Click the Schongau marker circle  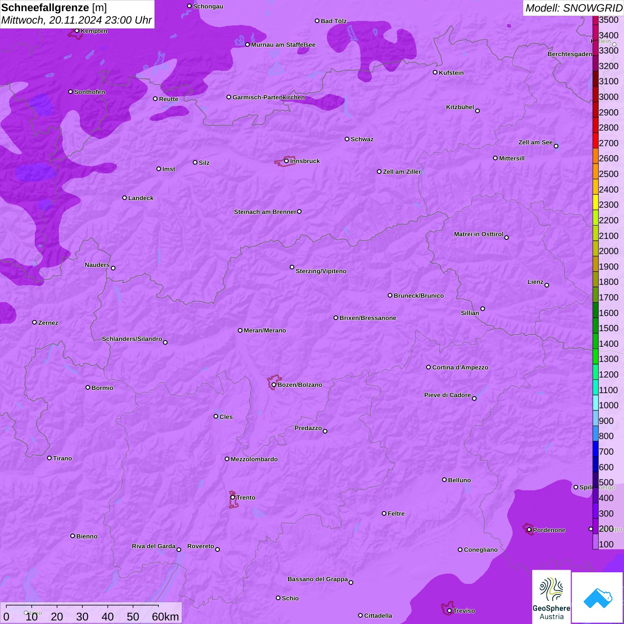189,6
